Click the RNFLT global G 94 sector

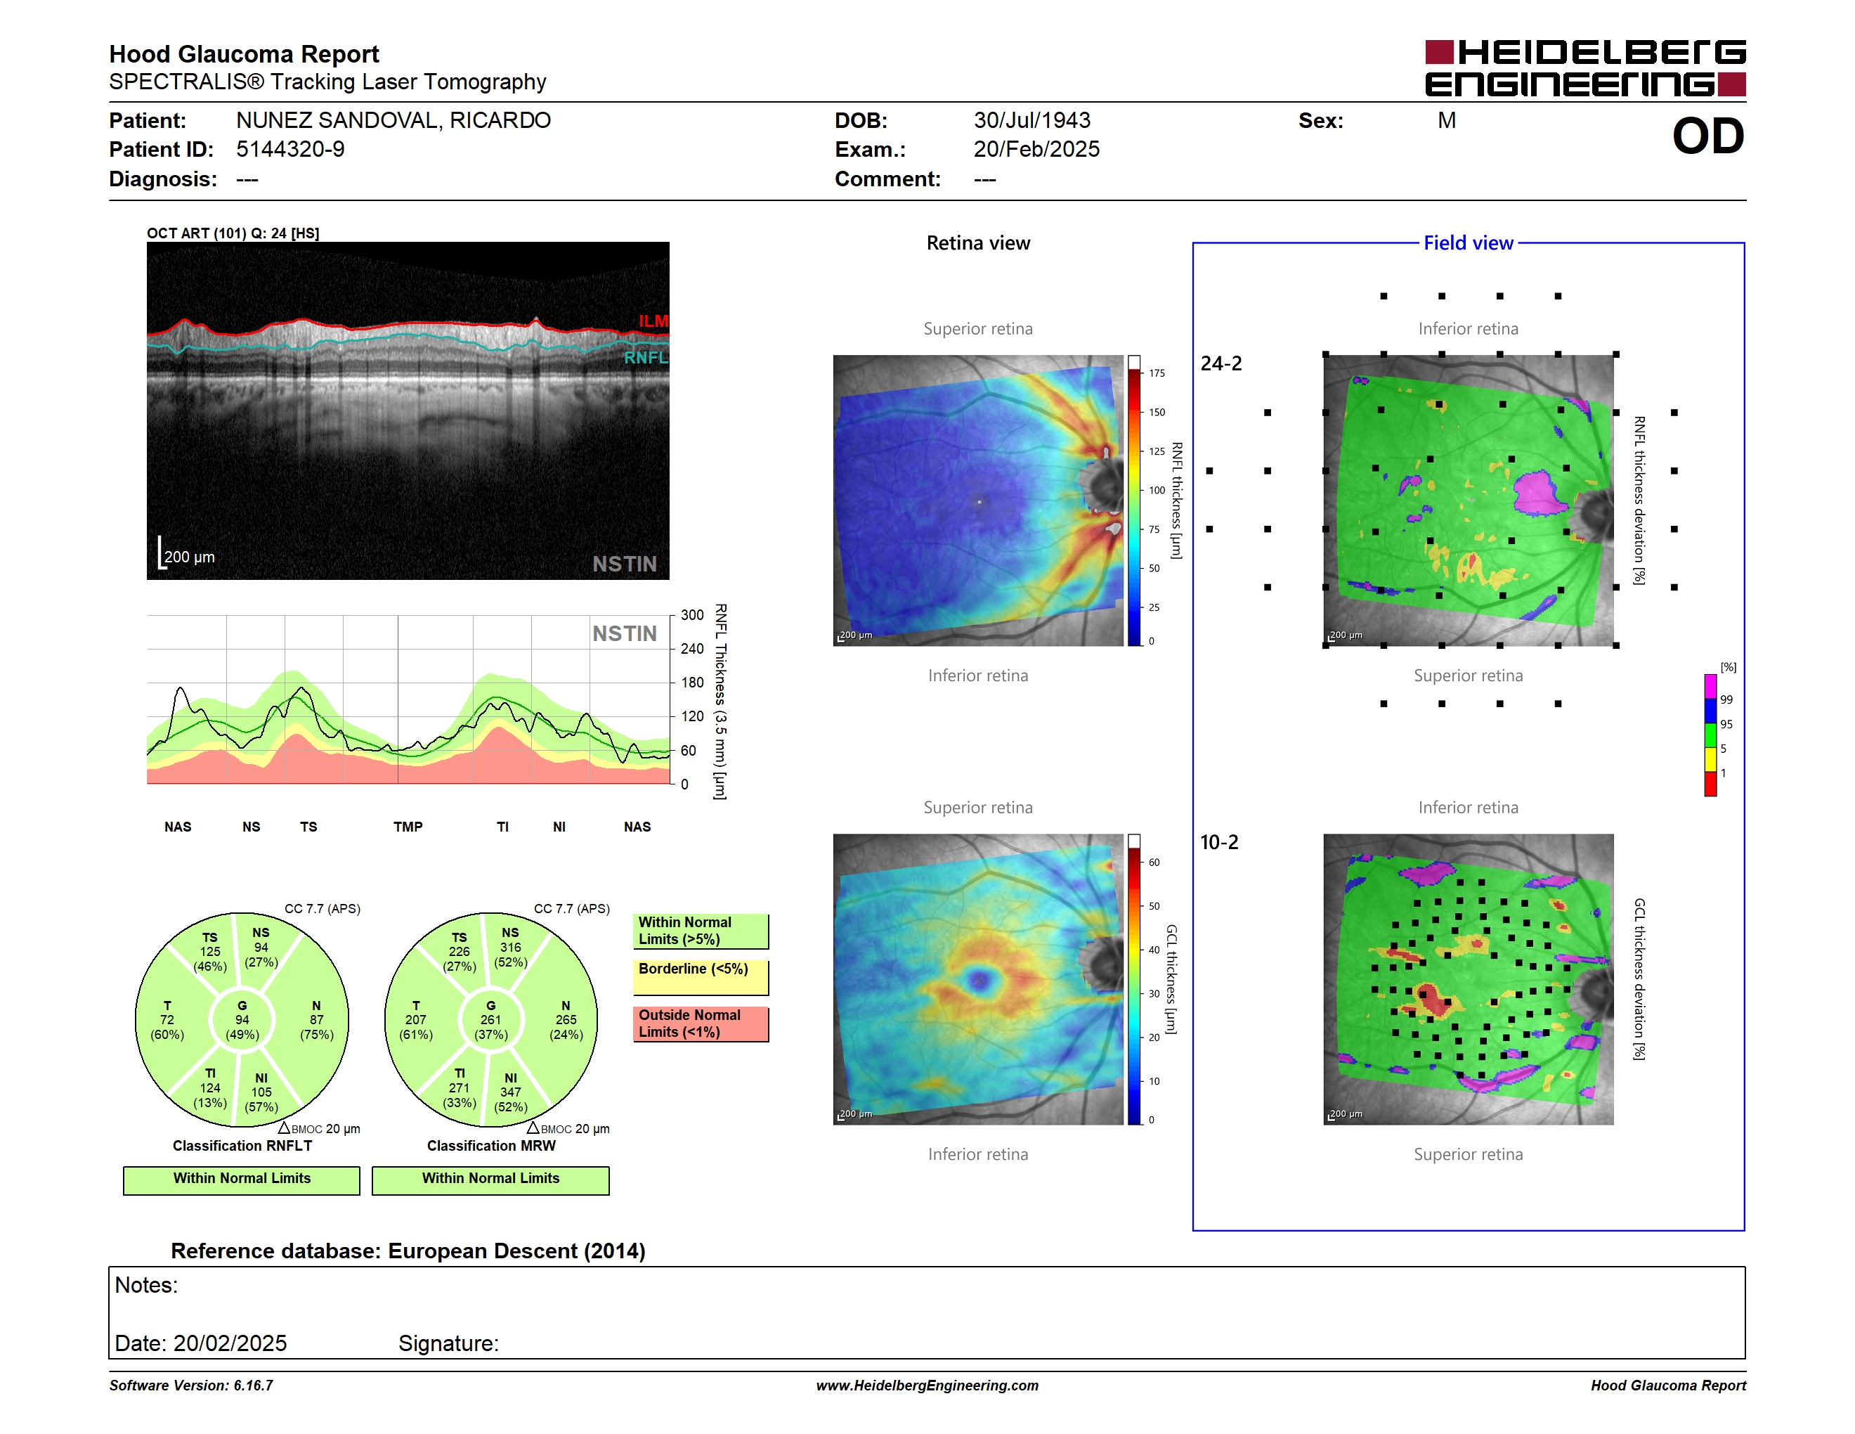242,1019
